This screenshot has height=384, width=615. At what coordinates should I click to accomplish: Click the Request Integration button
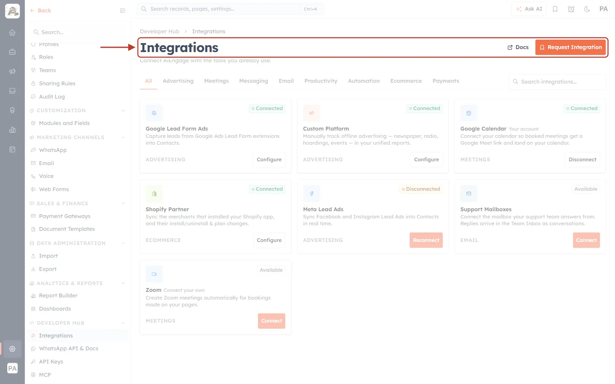click(x=571, y=47)
